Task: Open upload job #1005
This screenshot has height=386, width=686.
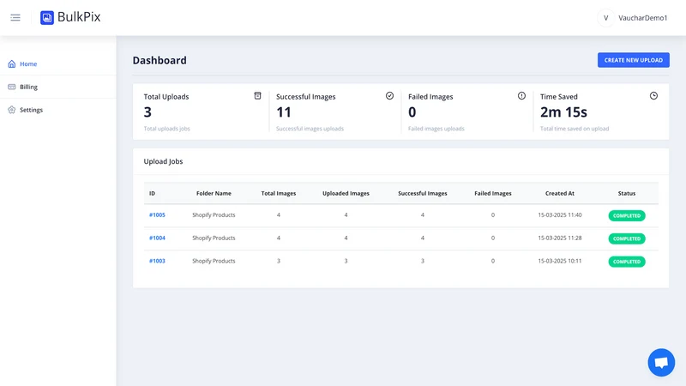Action: [x=157, y=215]
